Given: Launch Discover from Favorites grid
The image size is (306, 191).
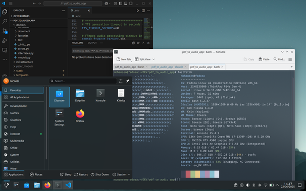Looking at the screenshot, I should 59,97.
